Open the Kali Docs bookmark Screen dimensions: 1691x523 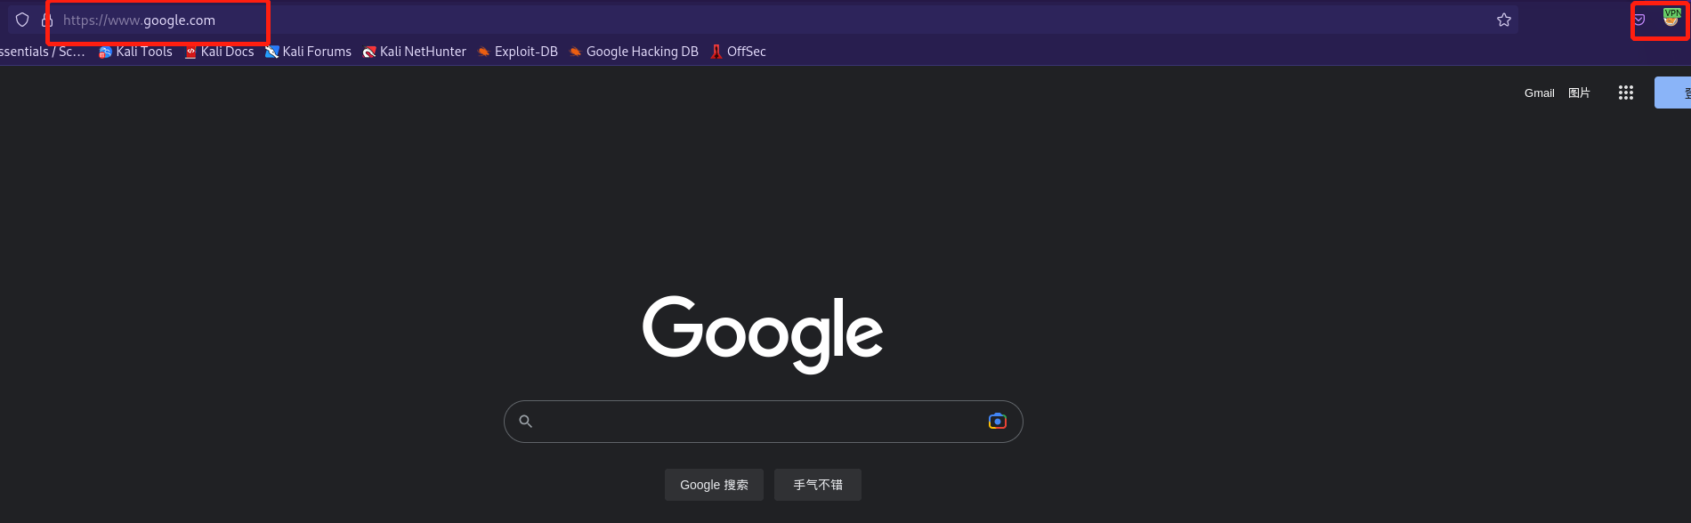tap(219, 52)
